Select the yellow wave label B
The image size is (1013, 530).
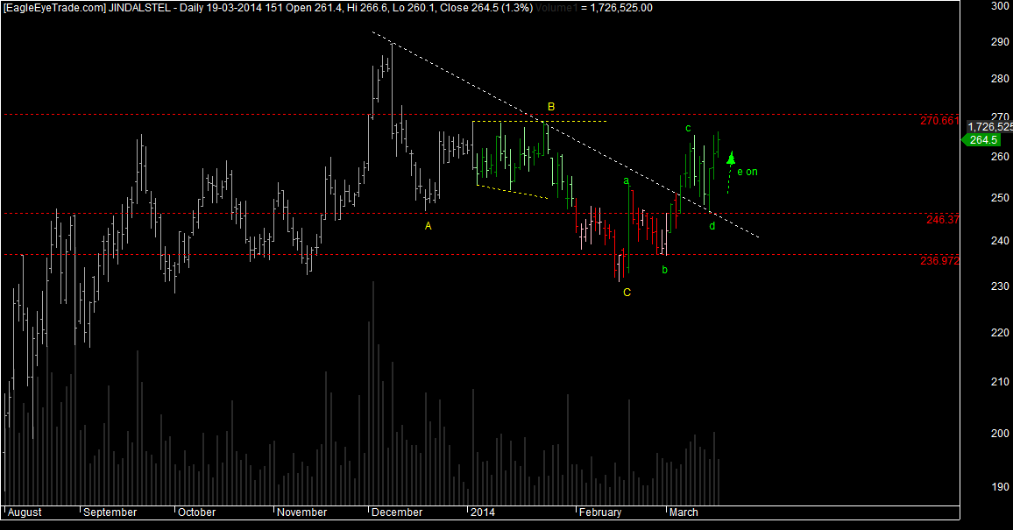551,107
